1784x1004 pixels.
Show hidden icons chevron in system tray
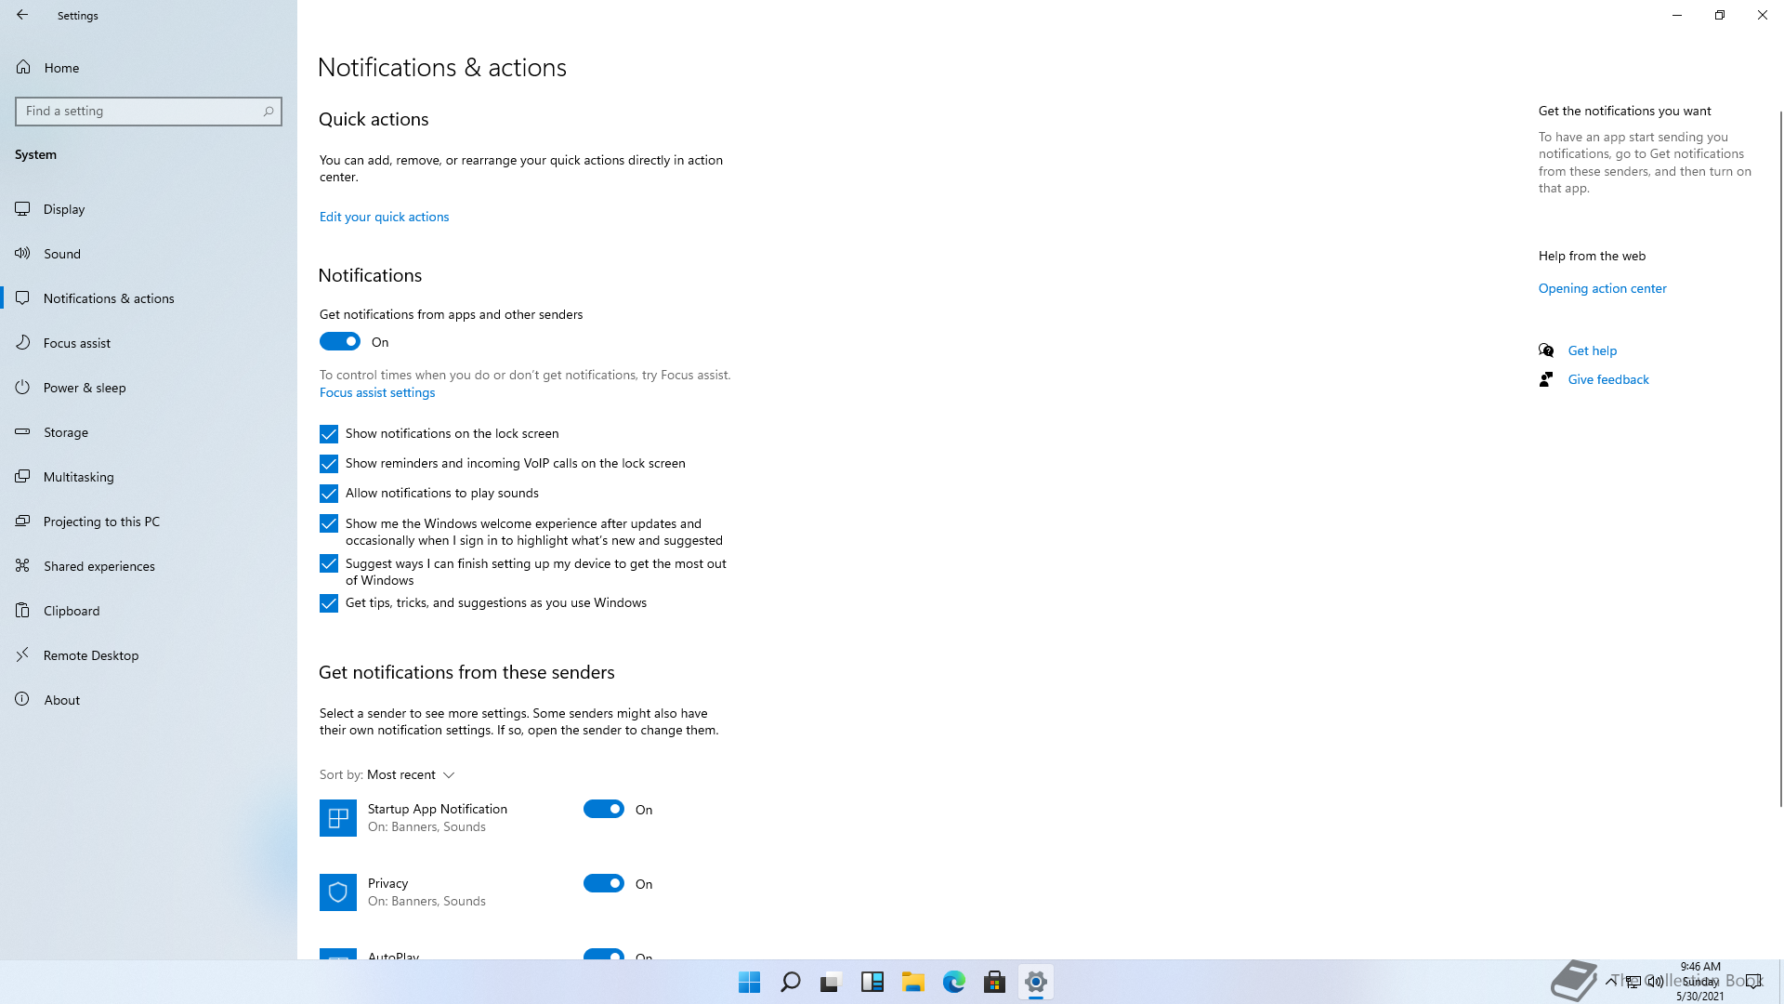1610,981
